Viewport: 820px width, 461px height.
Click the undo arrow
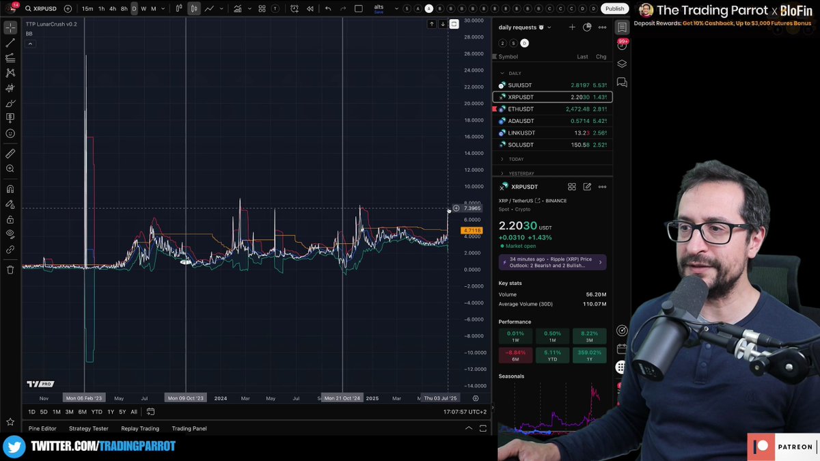pyautogui.click(x=328, y=9)
